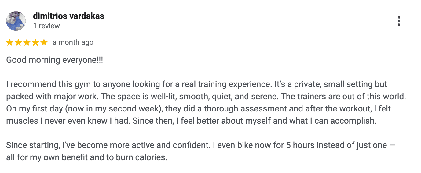Viewport: 421px width, 173px height.
Task: Click the "a month ago" timestamp
Action: click(x=73, y=43)
